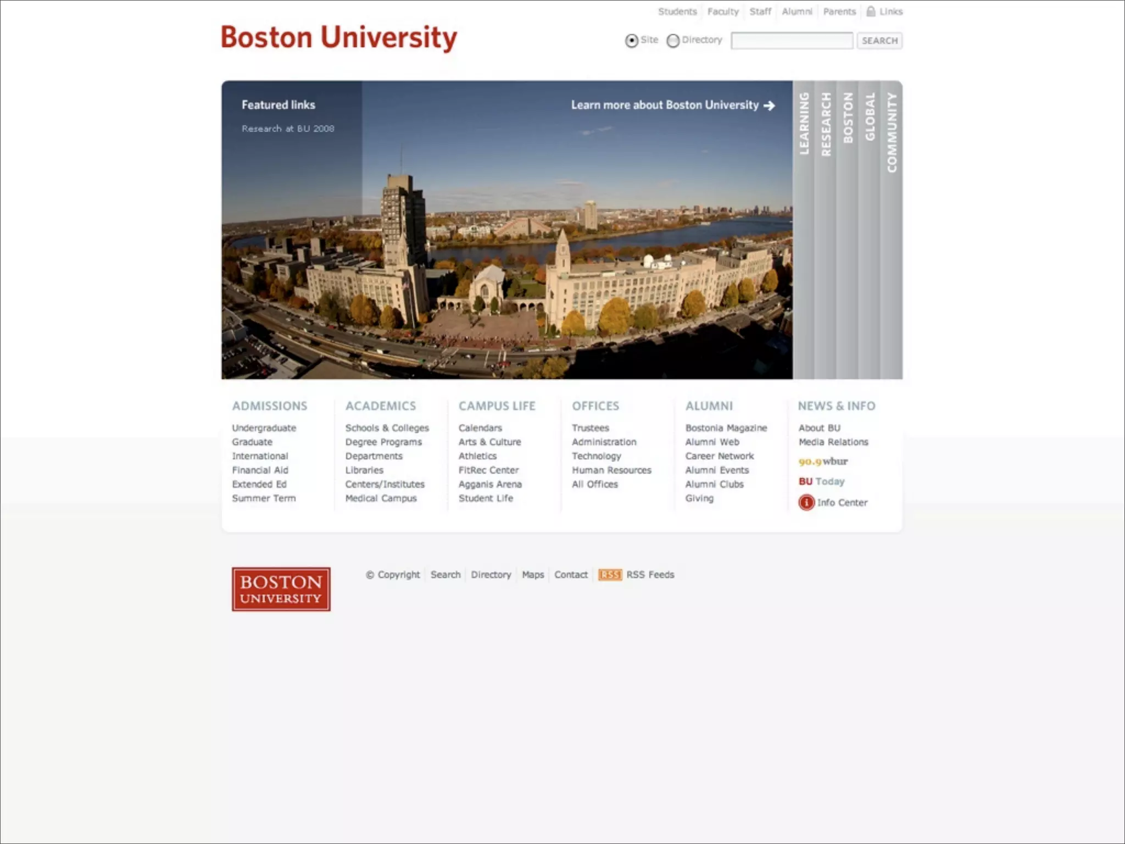The image size is (1125, 844).
Task: Expand the Learning vertical panel tab
Action: pyautogui.click(x=804, y=124)
